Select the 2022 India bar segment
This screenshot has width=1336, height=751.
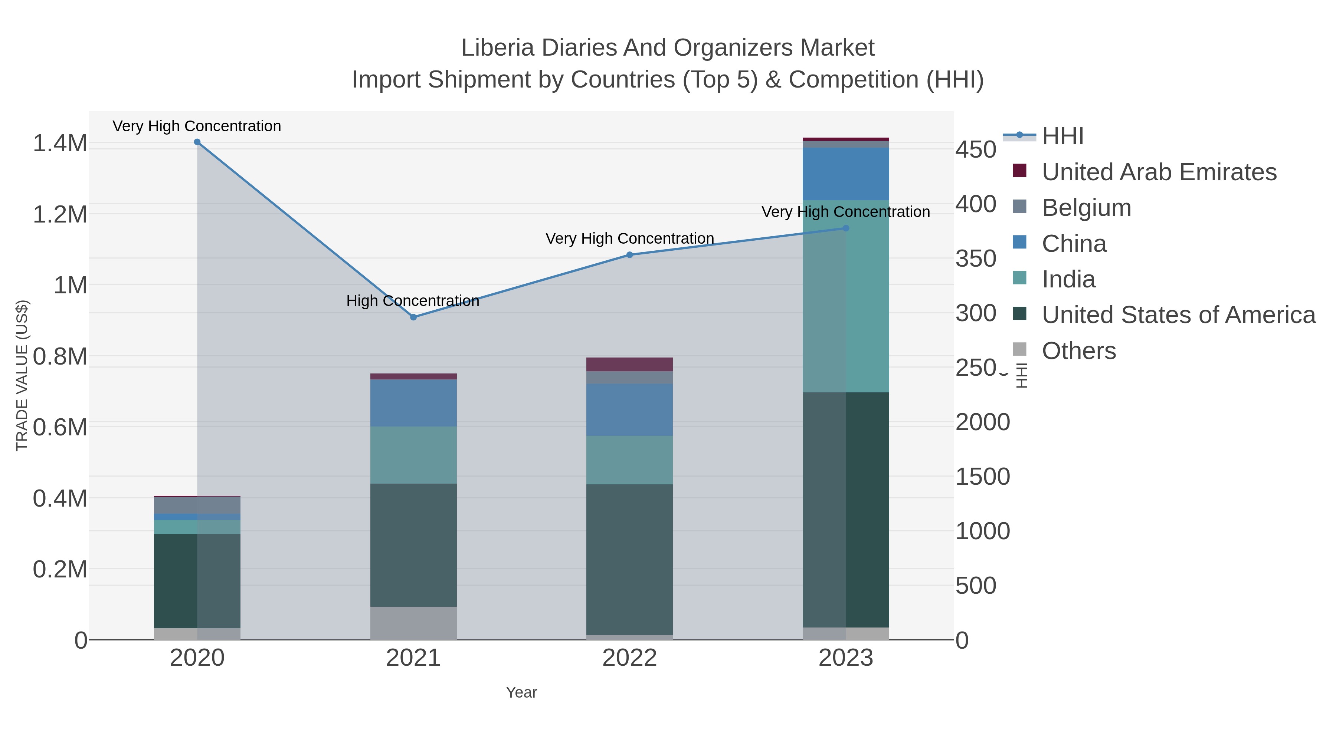pos(630,460)
